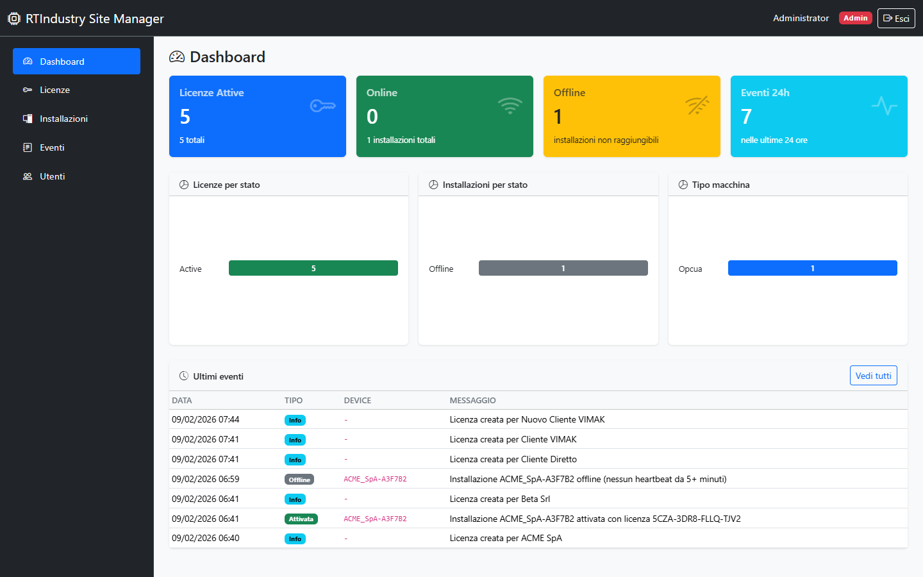
Task: Click 'Licenza creata per Cliente VIMAK' message
Action: (513, 439)
